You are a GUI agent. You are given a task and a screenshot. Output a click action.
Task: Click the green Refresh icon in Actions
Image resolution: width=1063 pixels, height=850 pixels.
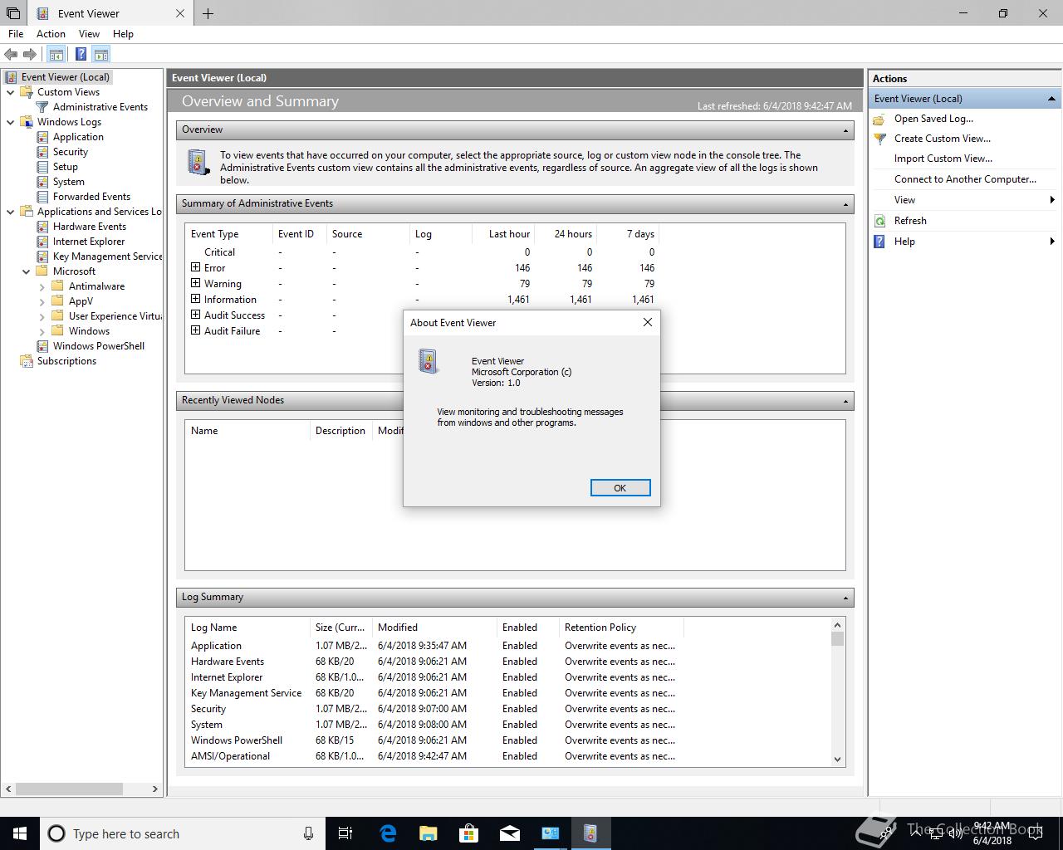(879, 221)
